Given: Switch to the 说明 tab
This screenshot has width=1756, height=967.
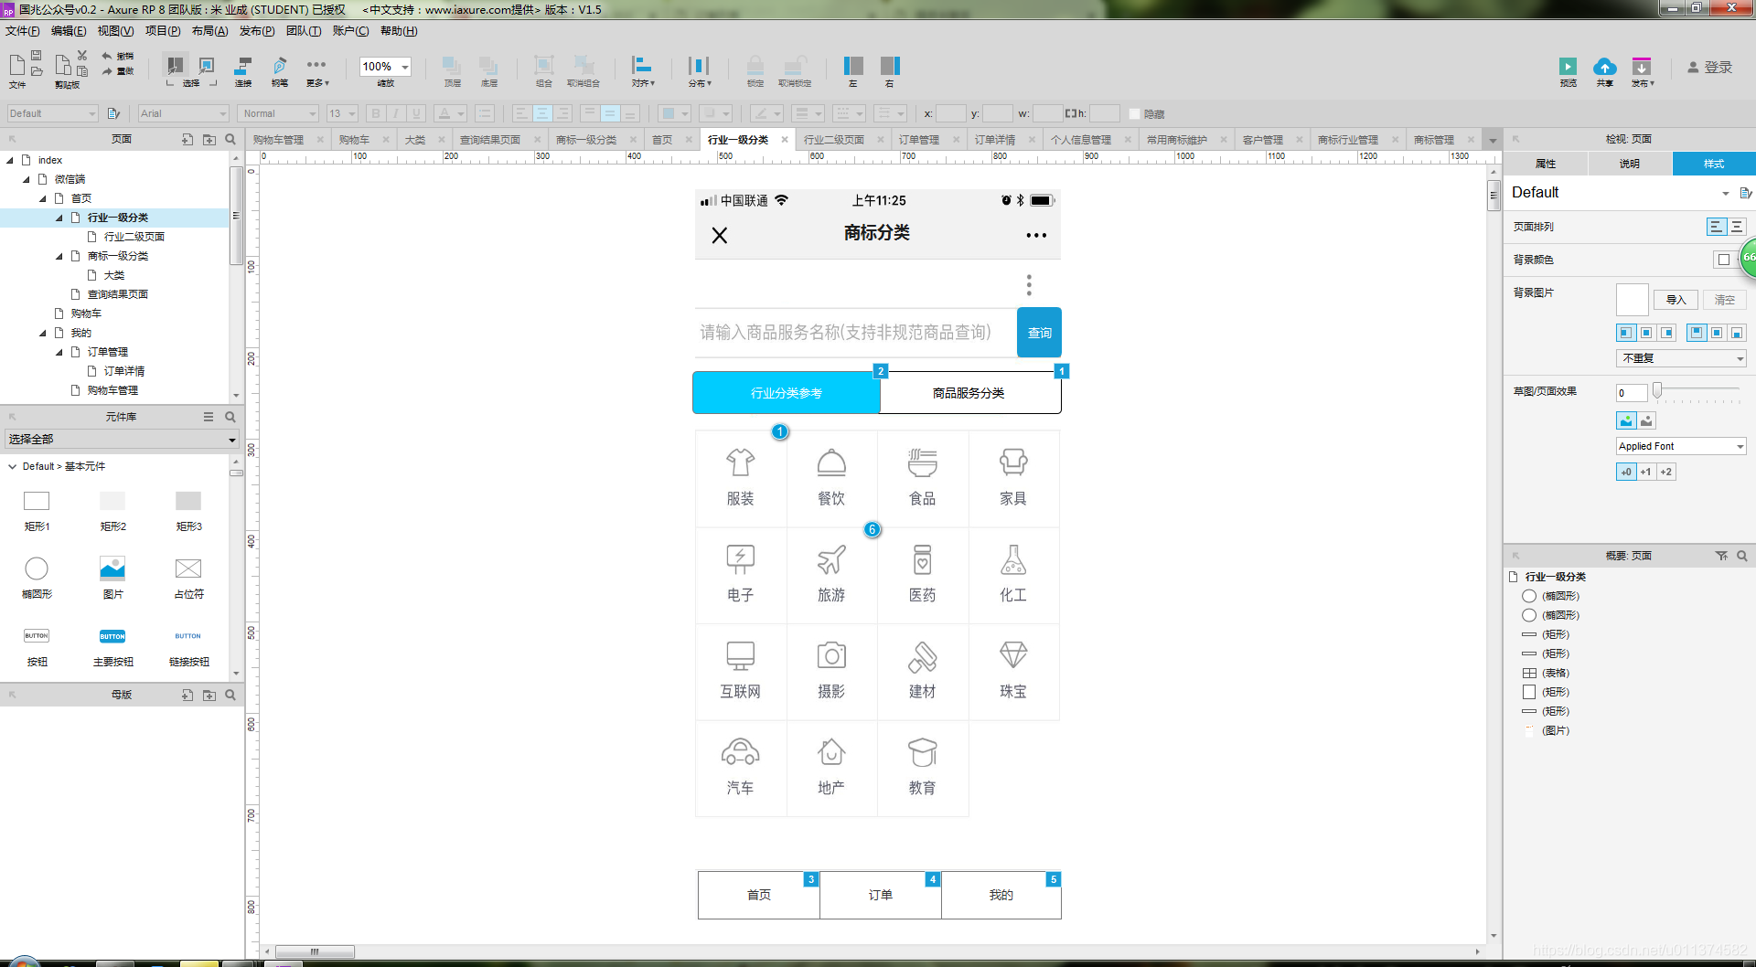Looking at the screenshot, I should (1630, 164).
